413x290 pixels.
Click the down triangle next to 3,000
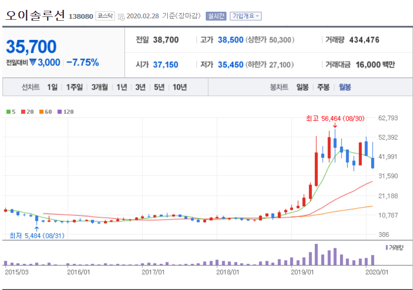(33, 62)
